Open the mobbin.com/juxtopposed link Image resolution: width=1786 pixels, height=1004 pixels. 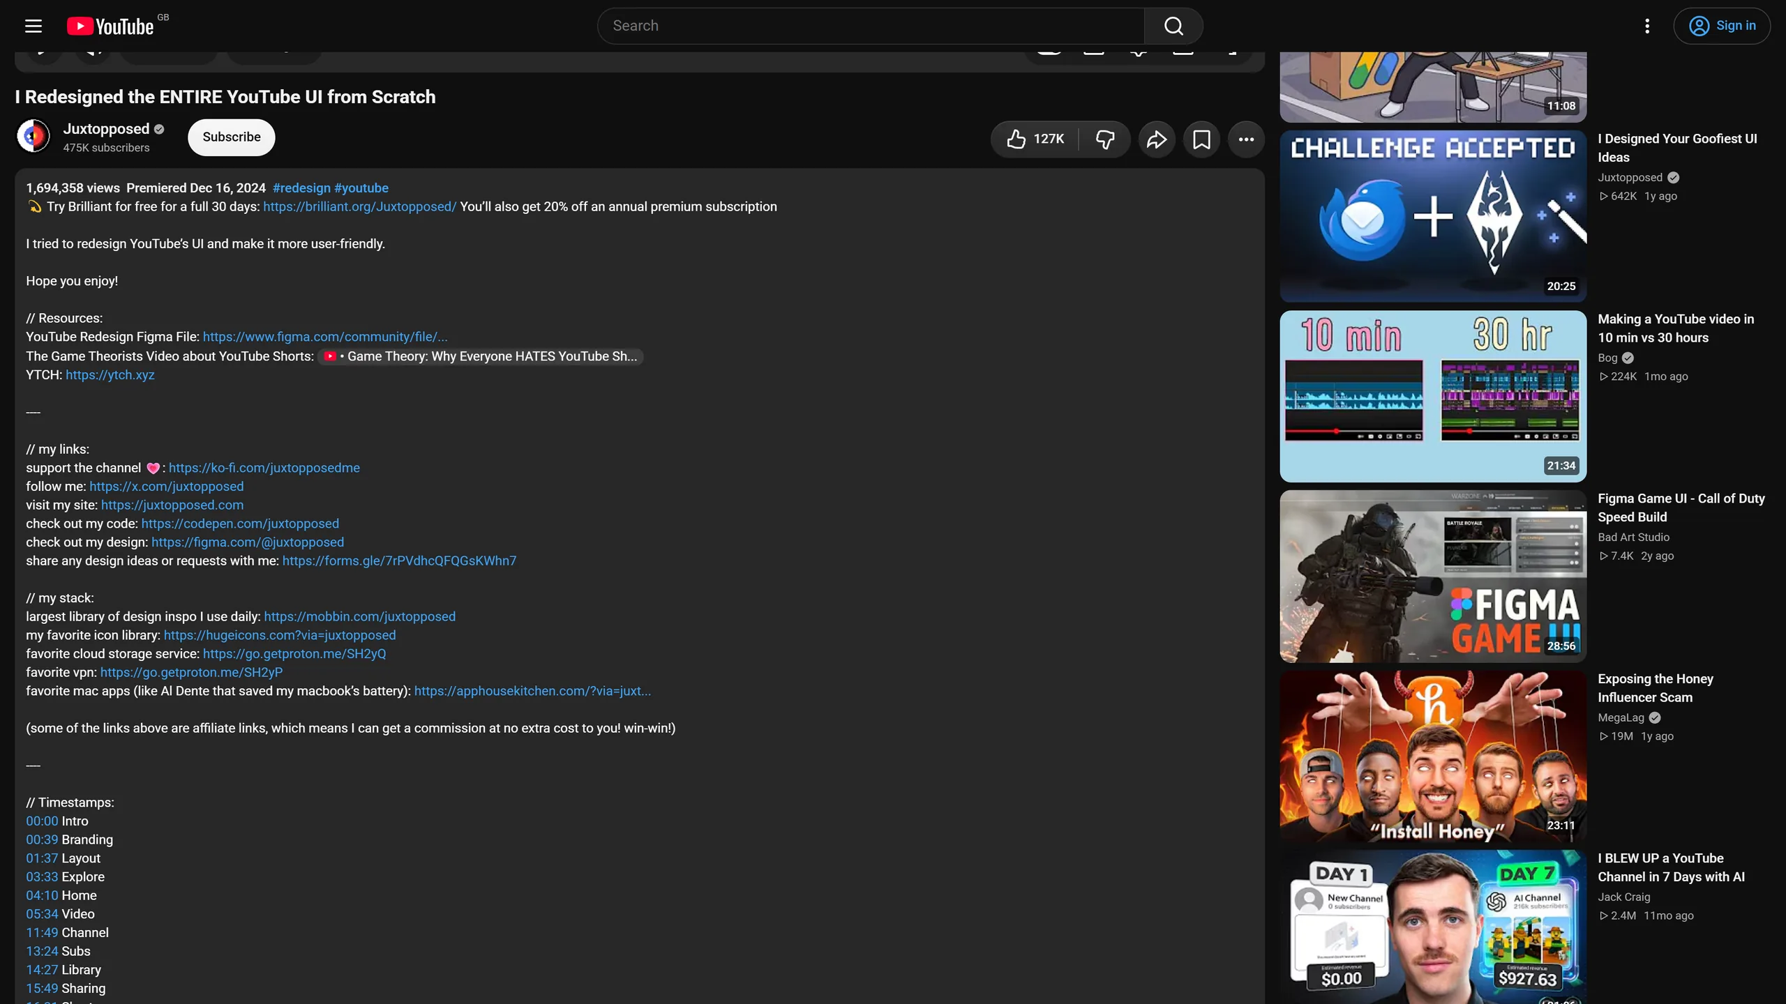(359, 616)
